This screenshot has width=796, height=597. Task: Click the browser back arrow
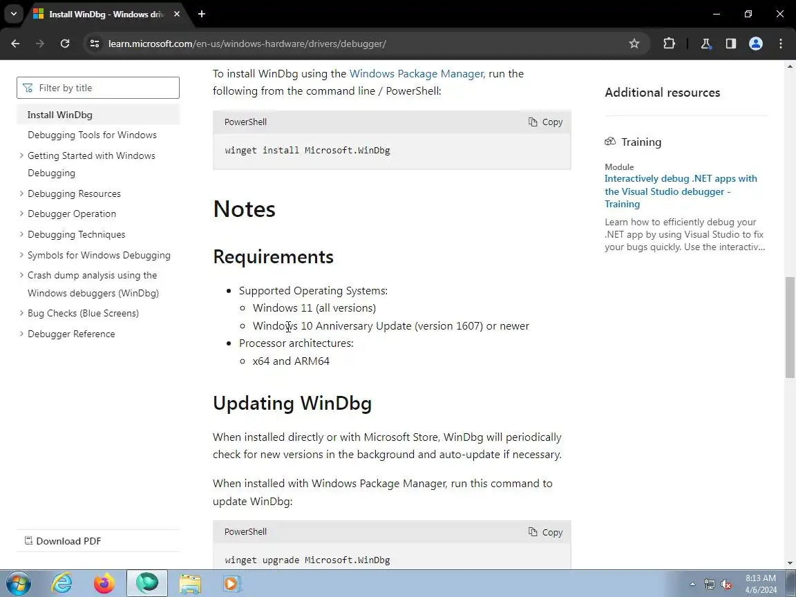pyautogui.click(x=15, y=44)
